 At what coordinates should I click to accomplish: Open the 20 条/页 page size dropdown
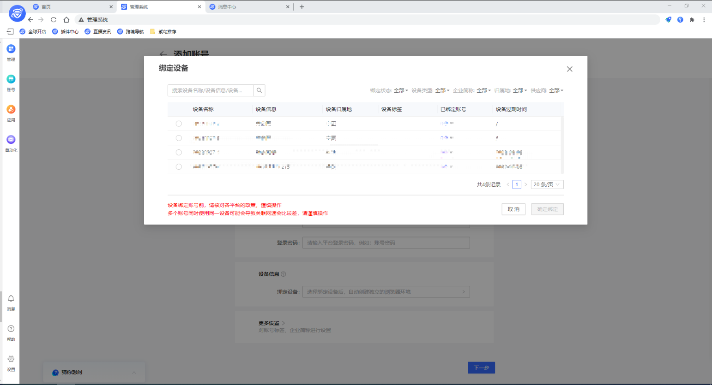pos(547,184)
